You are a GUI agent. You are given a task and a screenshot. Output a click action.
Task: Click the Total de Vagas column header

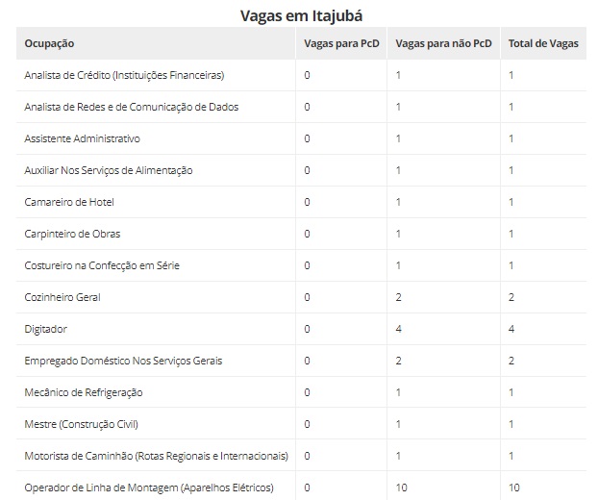pyautogui.click(x=543, y=43)
